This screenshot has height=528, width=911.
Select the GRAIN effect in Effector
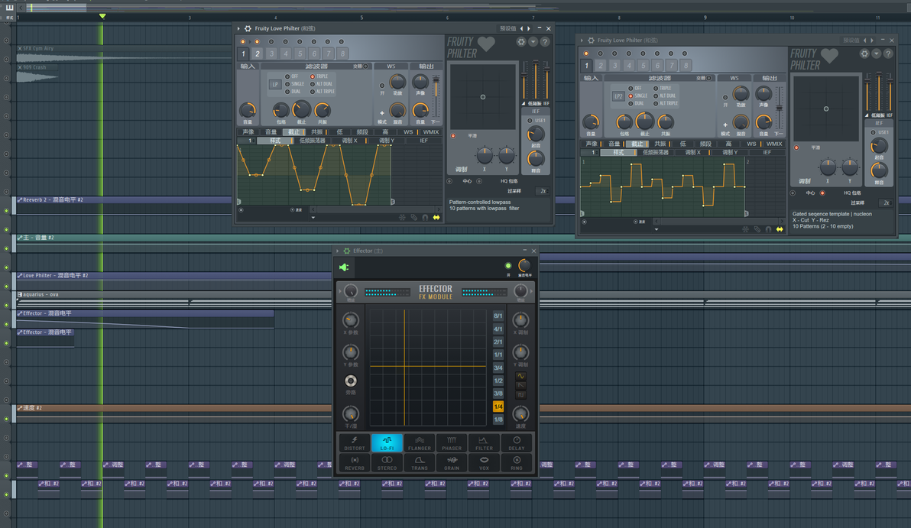pos(452,462)
